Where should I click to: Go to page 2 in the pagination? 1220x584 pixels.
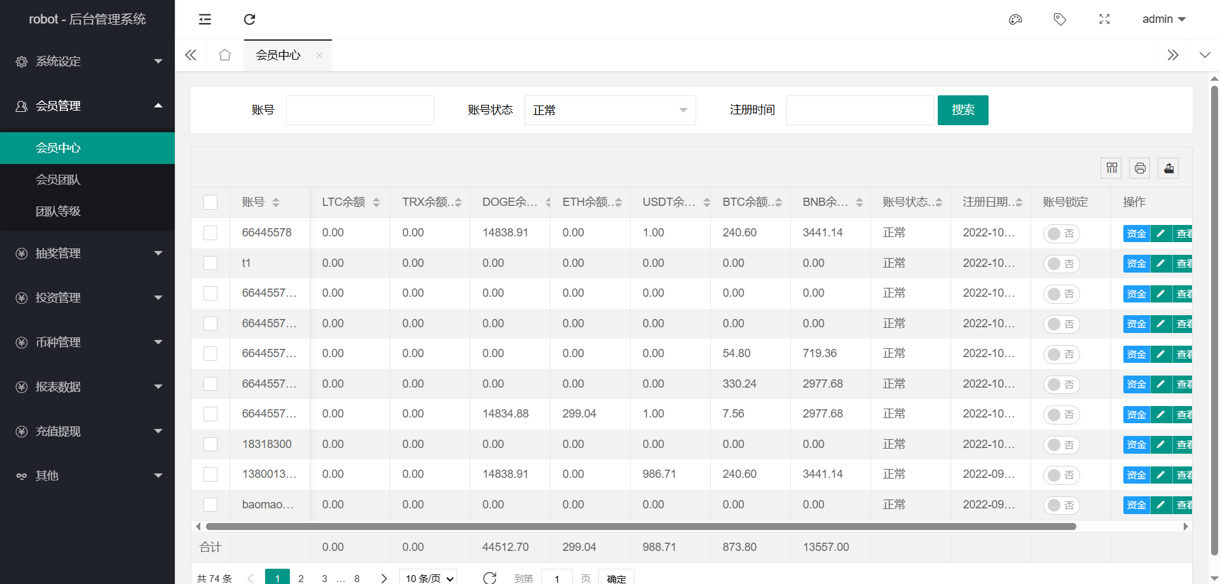(301, 578)
